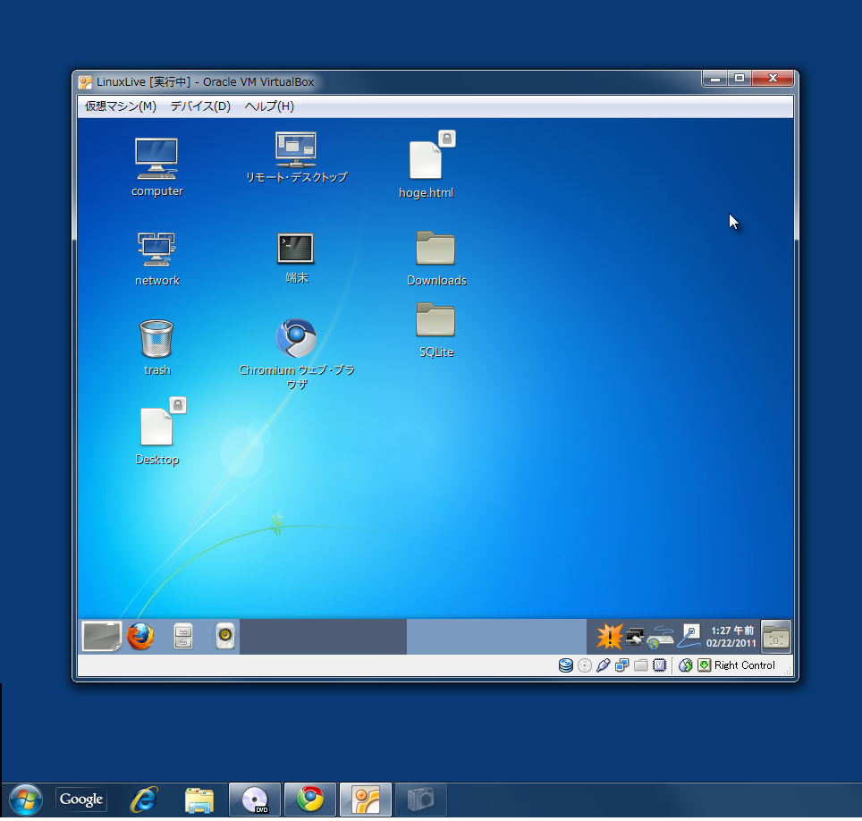
Task: Close the LinuxLive VirtualBox window
Action: coord(773,79)
